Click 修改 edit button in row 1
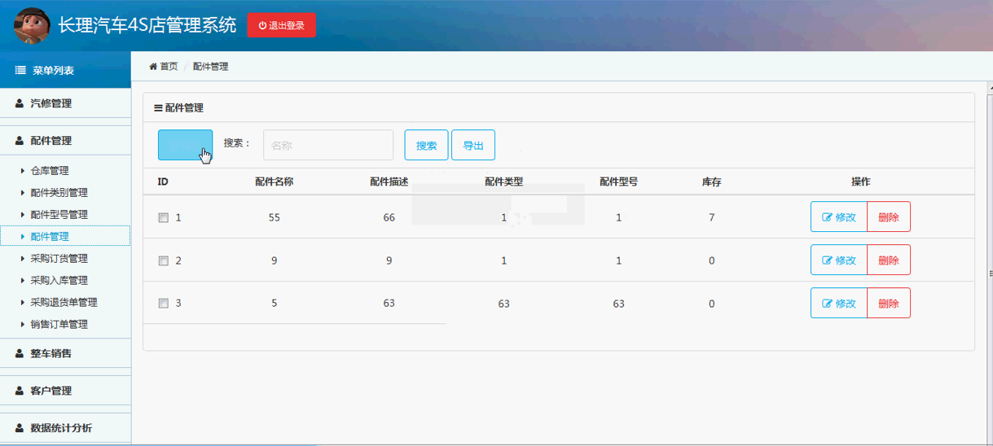The width and height of the screenshot is (993, 446). (x=839, y=216)
